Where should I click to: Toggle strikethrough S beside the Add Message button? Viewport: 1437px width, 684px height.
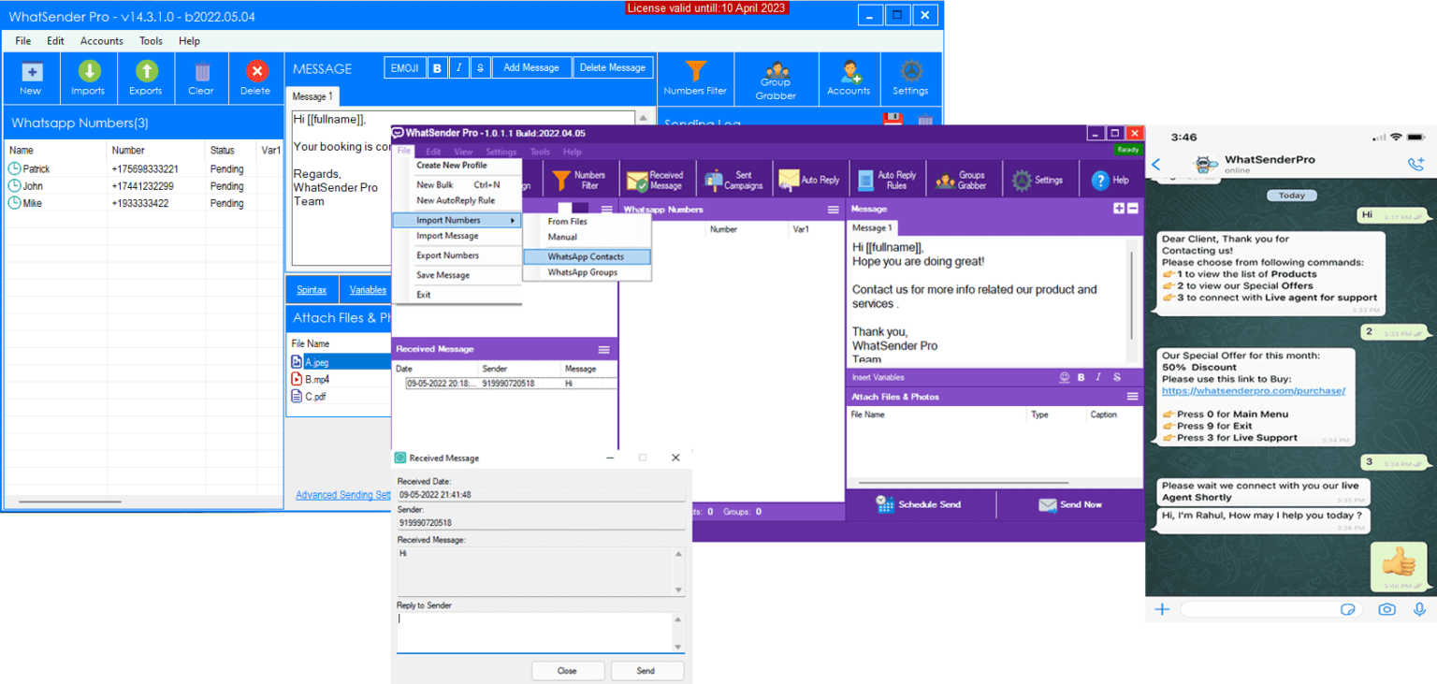pyautogui.click(x=480, y=67)
